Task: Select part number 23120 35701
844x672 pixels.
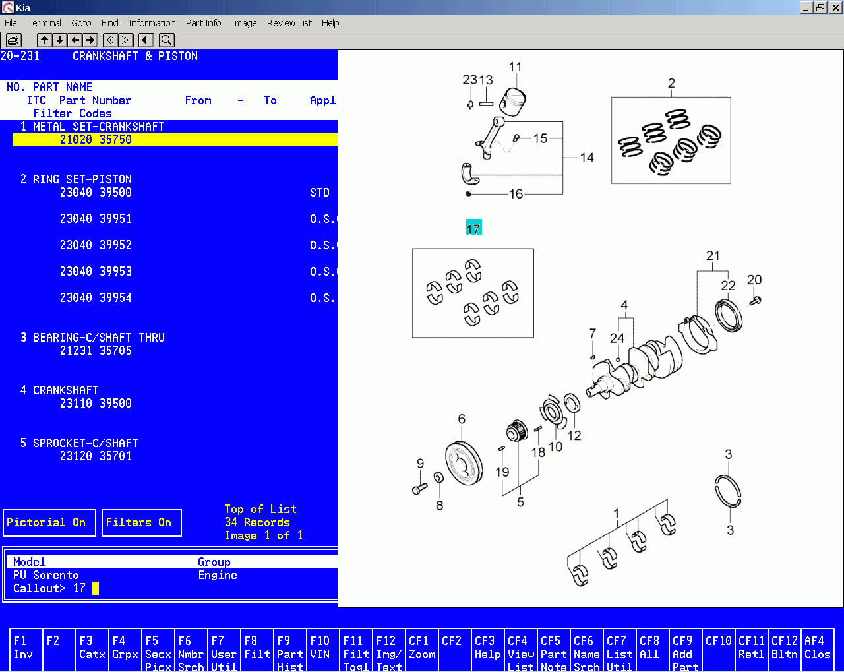Action: [x=96, y=456]
